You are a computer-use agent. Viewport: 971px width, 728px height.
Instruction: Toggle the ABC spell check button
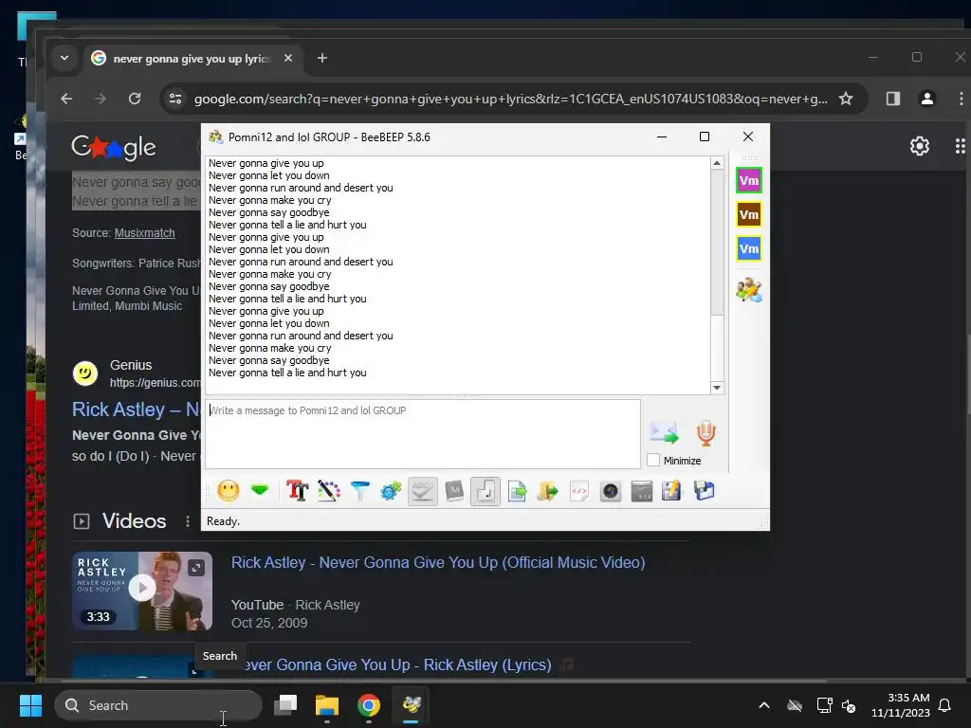click(422, 491)
